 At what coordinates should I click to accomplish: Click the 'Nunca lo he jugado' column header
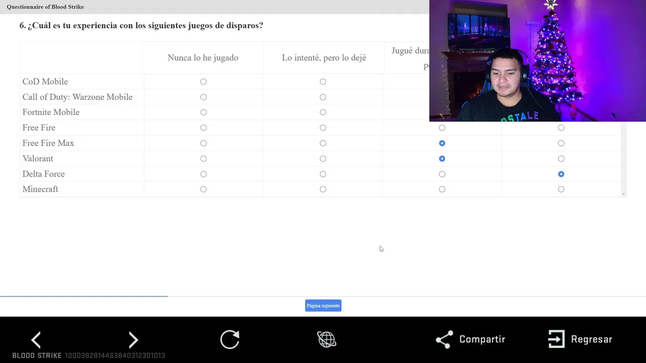click(203, 57)
